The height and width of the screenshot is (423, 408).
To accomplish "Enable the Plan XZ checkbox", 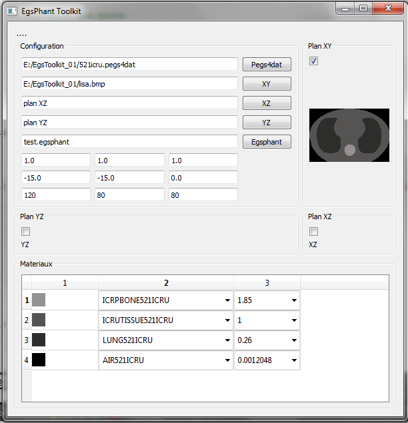I will pos(314,232).
